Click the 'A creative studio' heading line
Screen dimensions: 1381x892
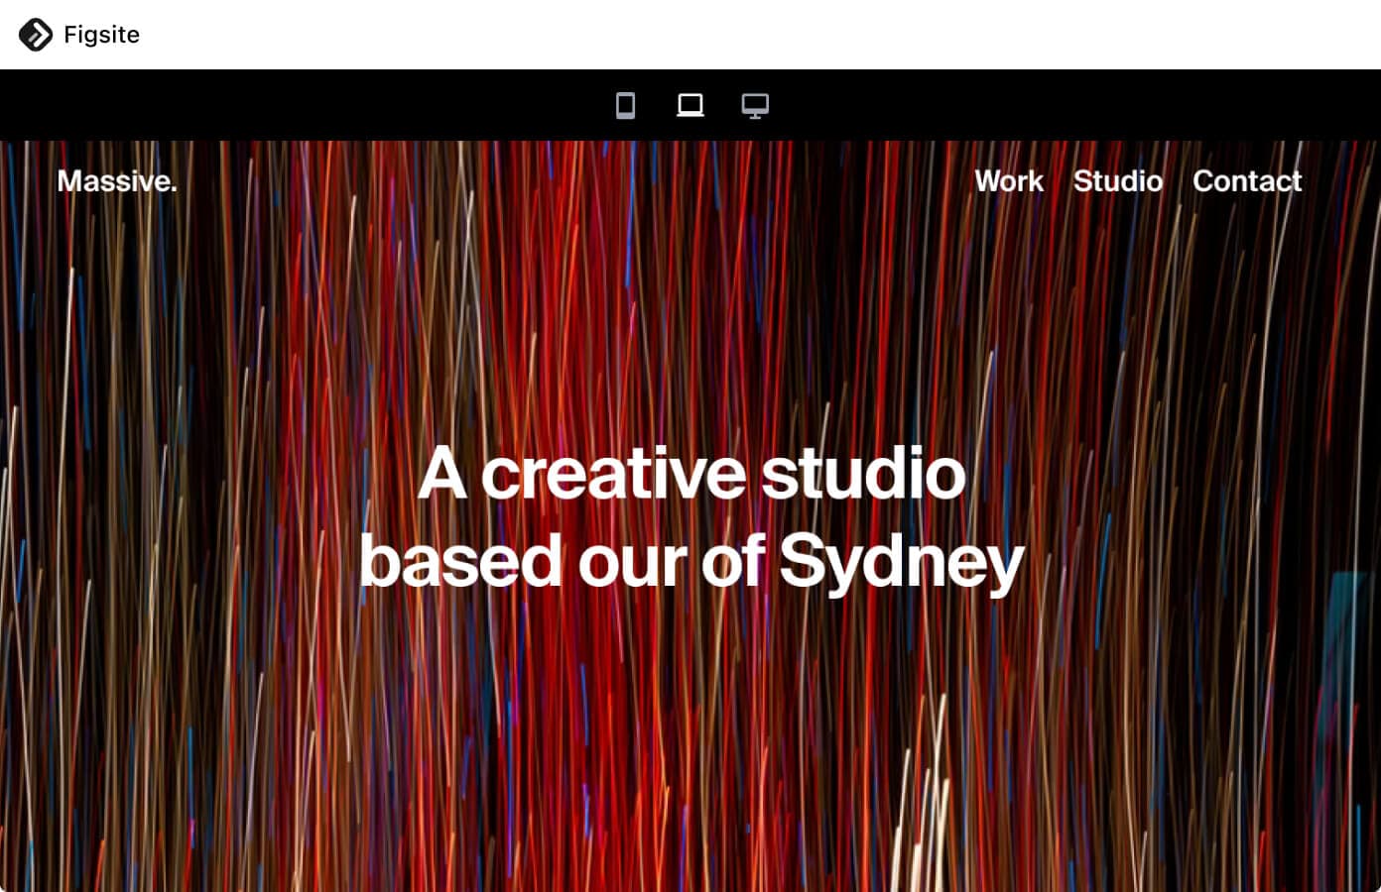pos(691,474)
